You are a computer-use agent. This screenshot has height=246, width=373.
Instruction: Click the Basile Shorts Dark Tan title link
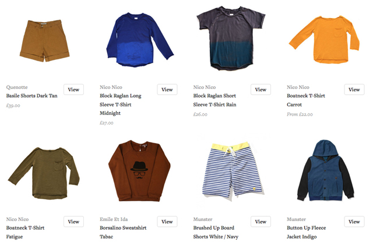pos(32,96)
